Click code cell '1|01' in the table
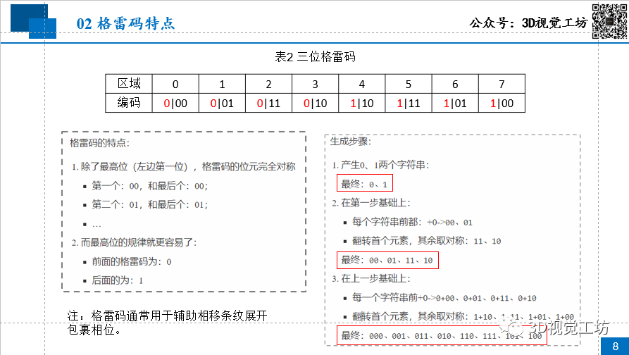 tap(455, 103)
